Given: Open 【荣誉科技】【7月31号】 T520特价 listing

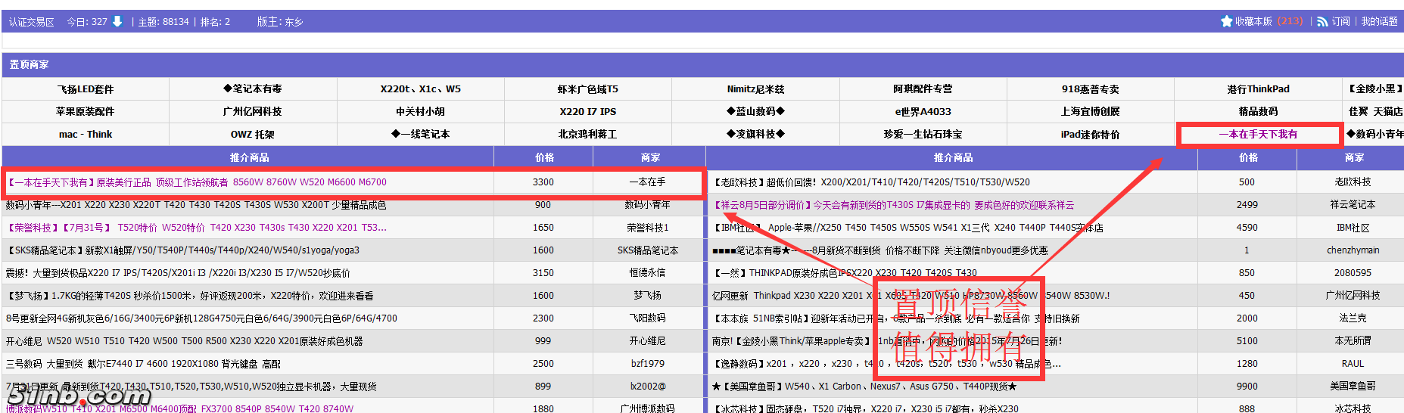Looking at the screenshot, I should (x=197, y=228).
